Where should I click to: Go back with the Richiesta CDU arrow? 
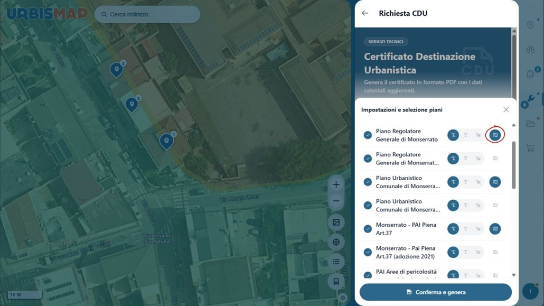tap(364, 13)
